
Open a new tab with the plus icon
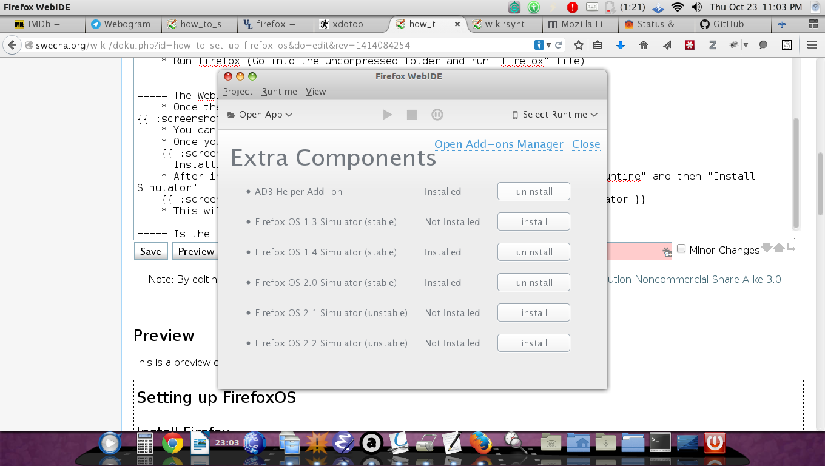coord(782,24)
